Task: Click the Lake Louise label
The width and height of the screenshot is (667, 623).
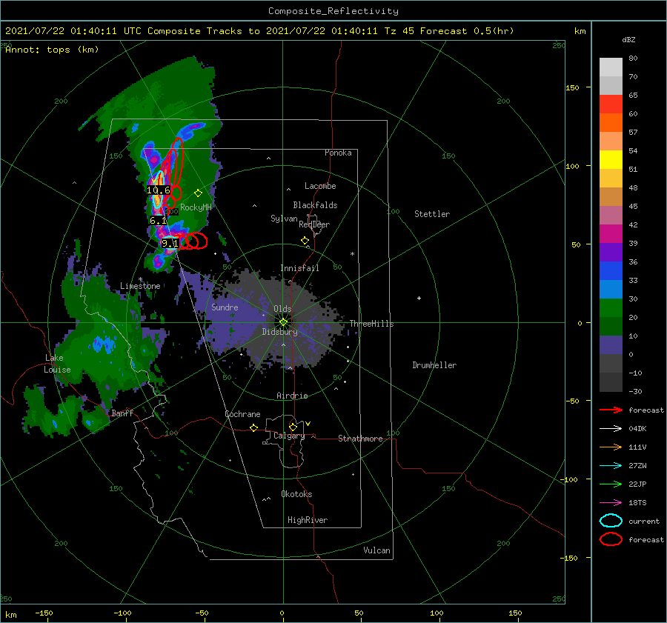Action: [x=57, y=364]
